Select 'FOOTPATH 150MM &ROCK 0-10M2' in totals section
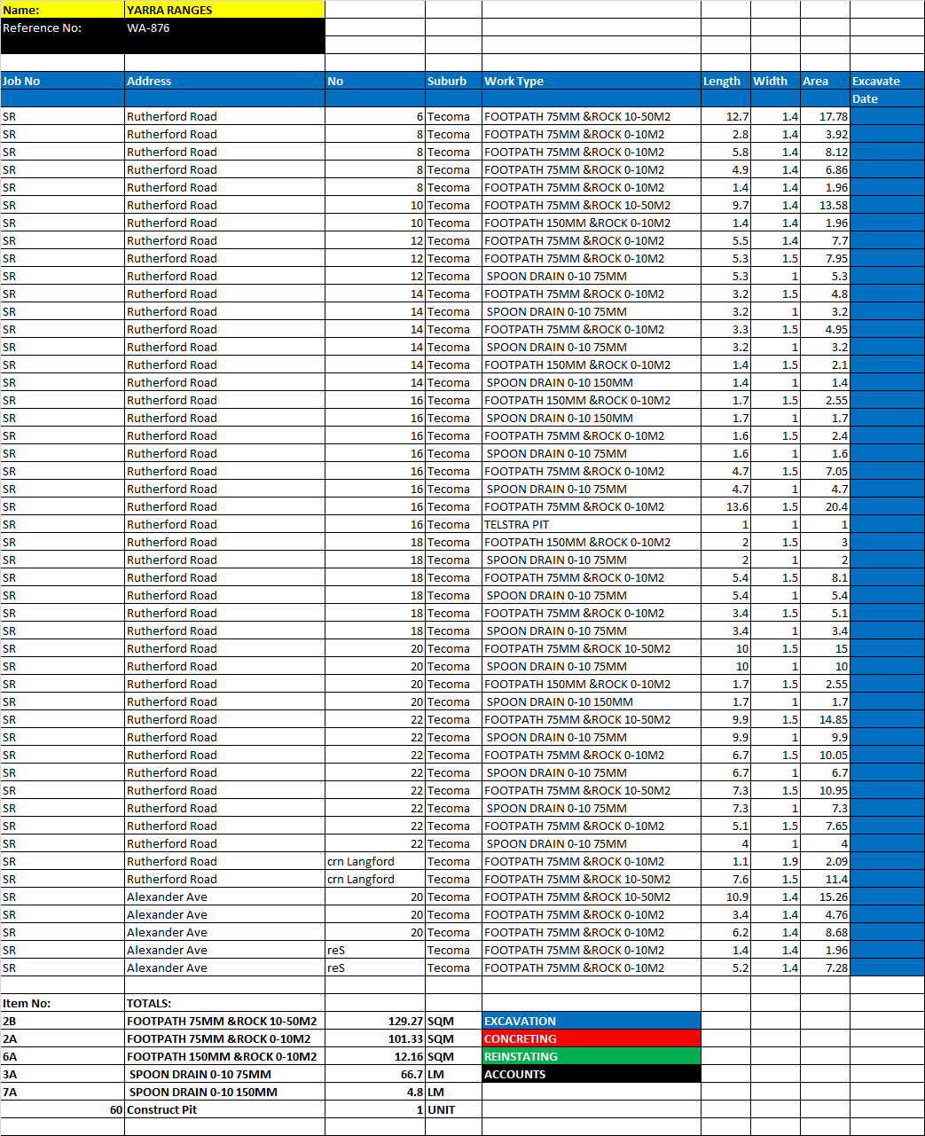The width and height of the screenshot is (925, 1136). click(x=224, y=1056)
